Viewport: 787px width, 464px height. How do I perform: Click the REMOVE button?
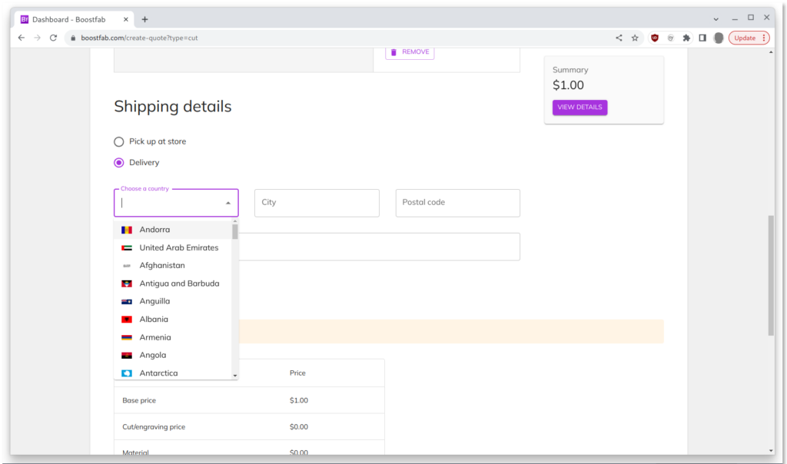[x=410, y=52]
